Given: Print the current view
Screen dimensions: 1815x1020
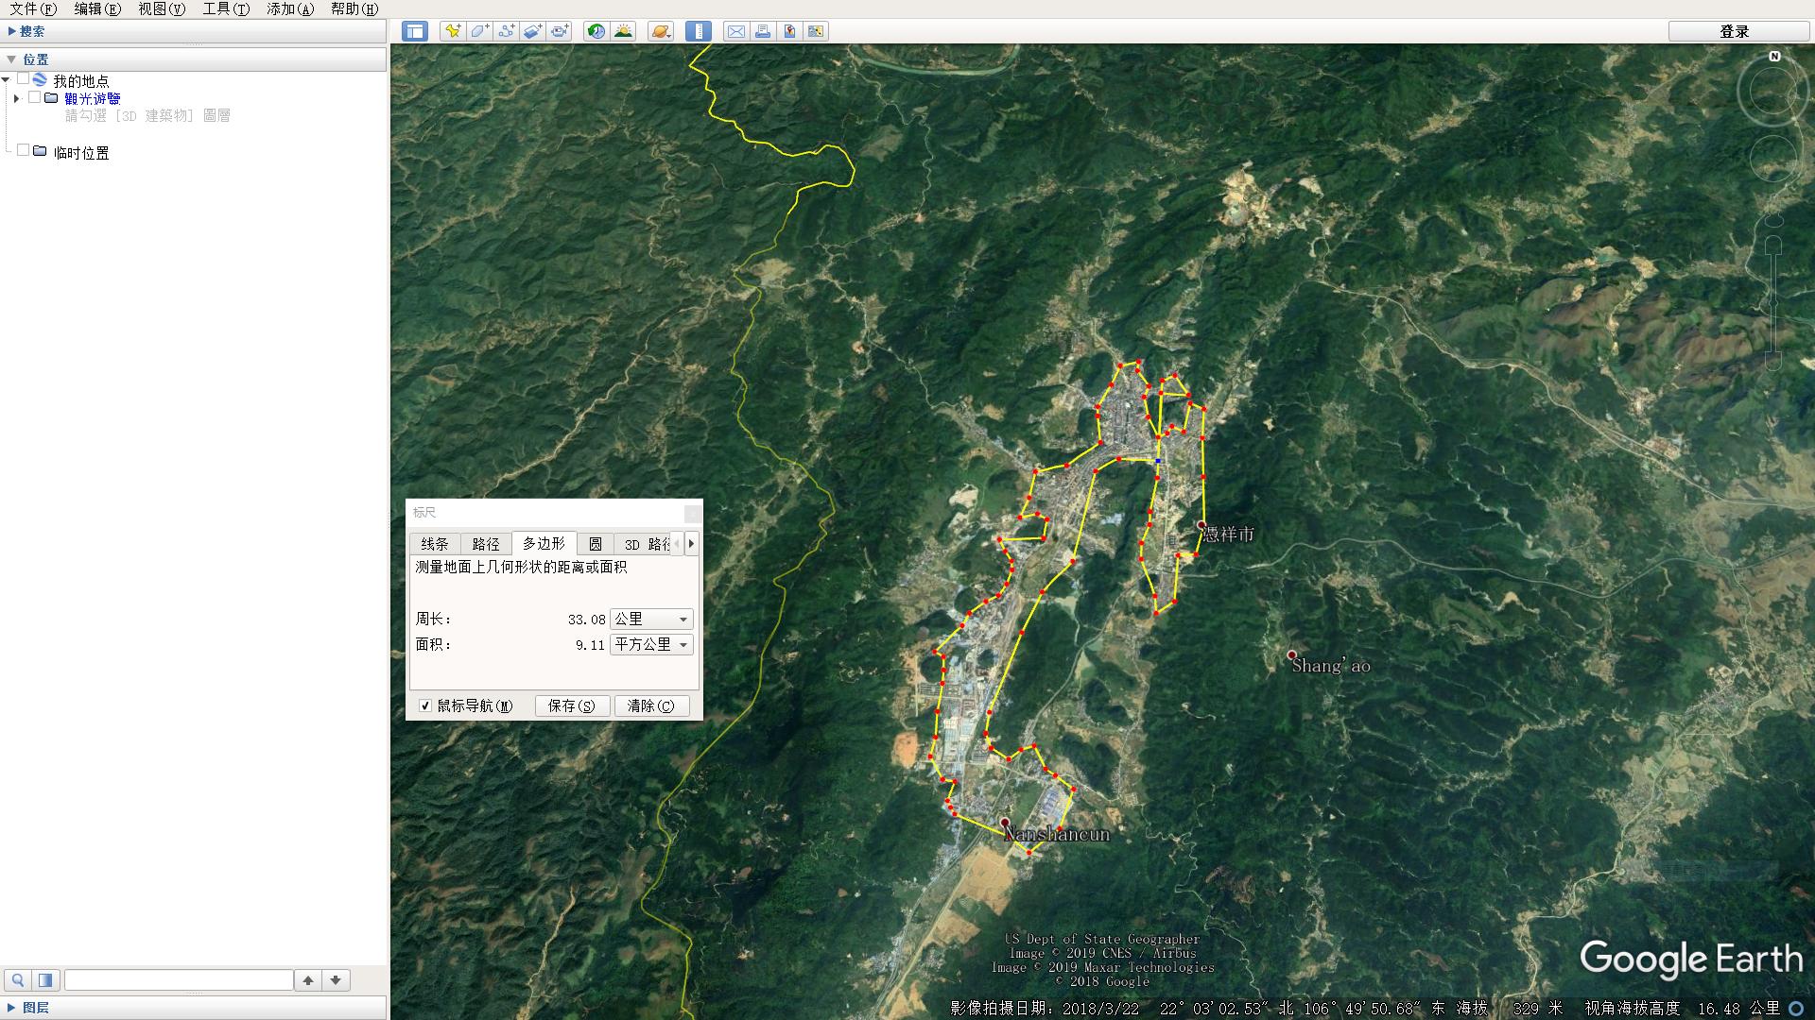Looking at the screenshot, I should click(762, 31).
